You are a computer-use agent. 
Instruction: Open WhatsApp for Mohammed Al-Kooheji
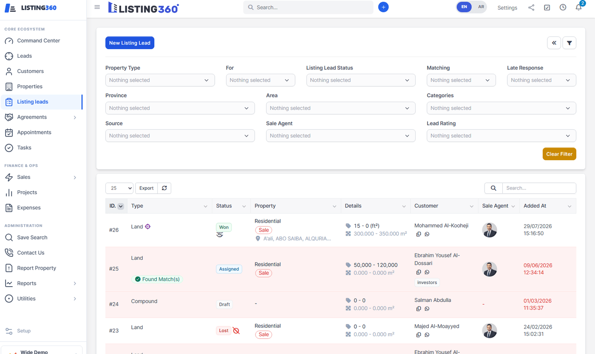click(x=427, y=234)
